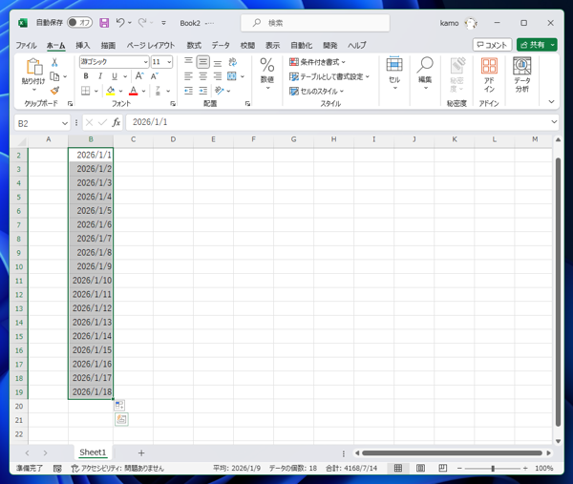Open fill color dropdown arrow
This screenshot has height=484, width=573.
coord(120,91)
